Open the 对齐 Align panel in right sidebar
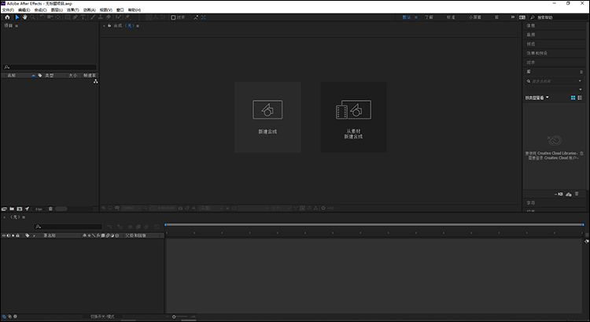The height and width of the screenshot is (322, 590). pos(530,62)
